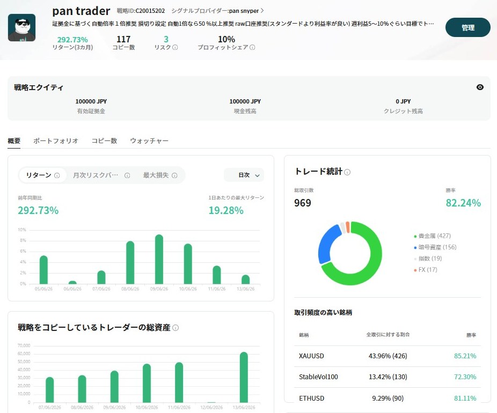497x413 pixels.
Task: Click the blue donut chart segment
Action: (326, 243)
